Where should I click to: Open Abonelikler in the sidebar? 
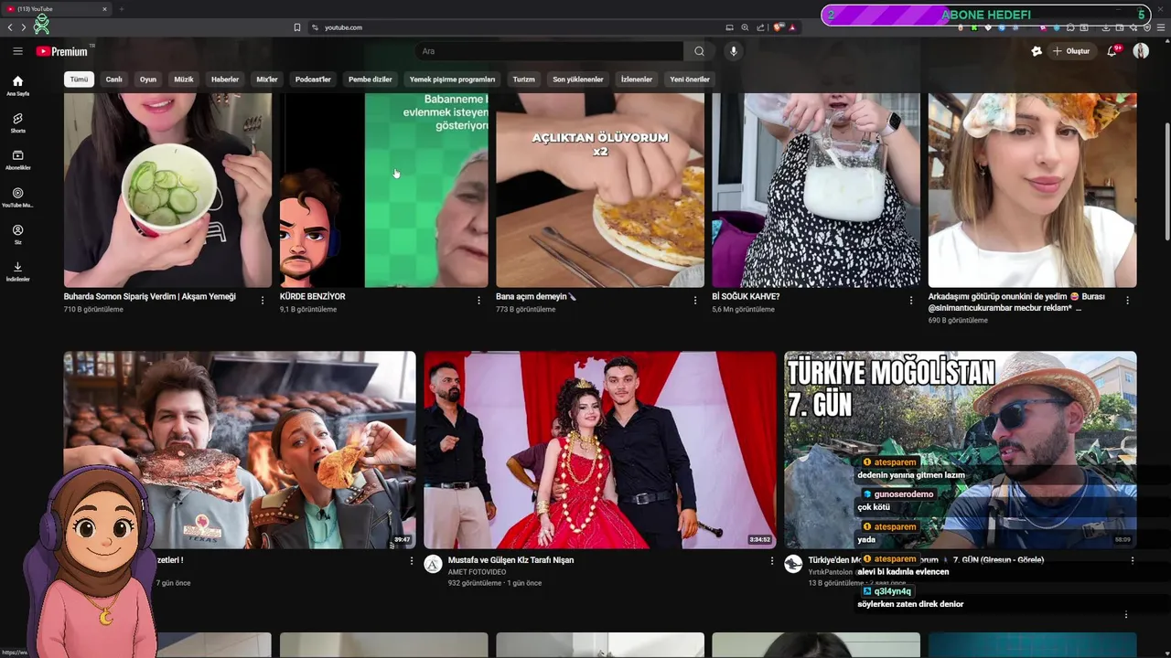[x=17, y=160]
